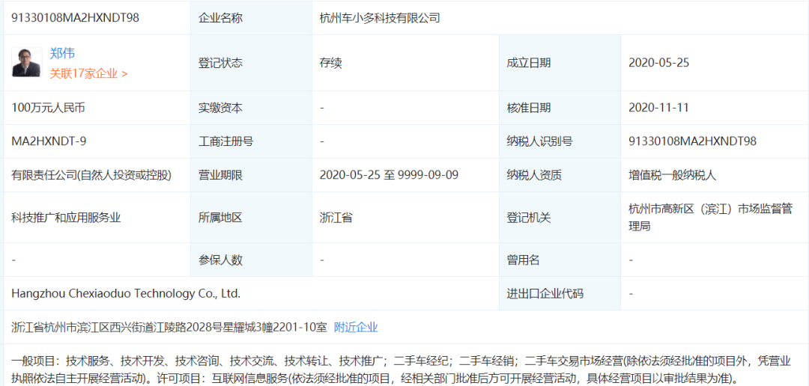Select the value 增值税一般纳税人
809x386 pixels.
pyautogui.click(x=672, y=175)
